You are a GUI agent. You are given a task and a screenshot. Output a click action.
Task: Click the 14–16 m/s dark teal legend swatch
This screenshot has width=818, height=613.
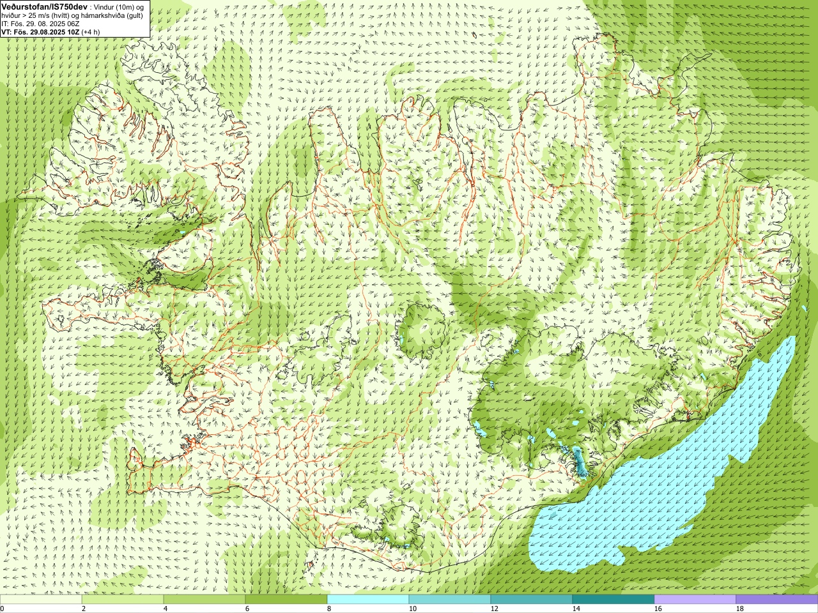tap(613, 600)
